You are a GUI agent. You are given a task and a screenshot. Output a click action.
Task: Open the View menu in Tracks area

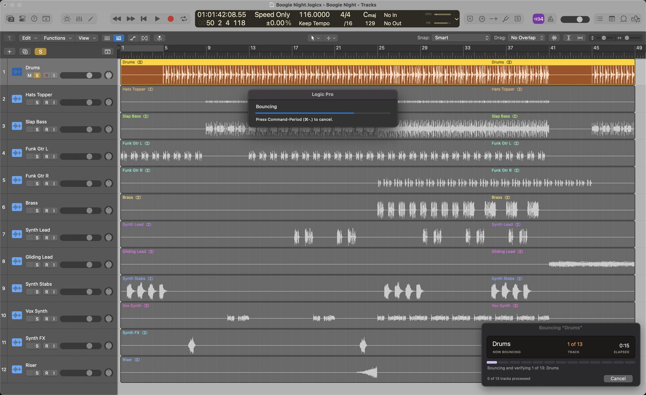pyautogui.click(x=87, y=38)
